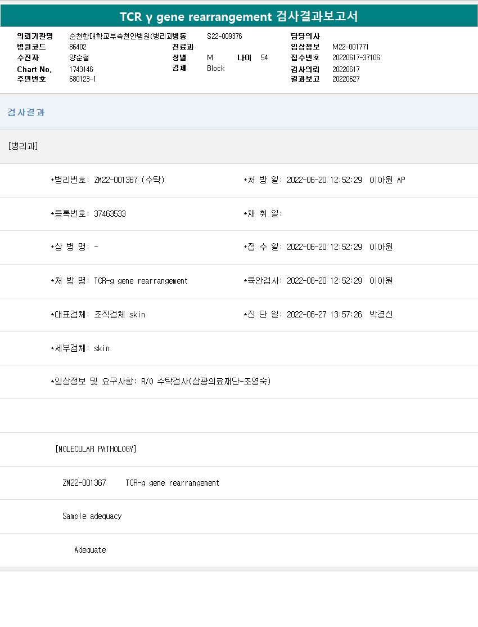
Task: Click the 세부검체 skin row
Action: click(80, 348)
